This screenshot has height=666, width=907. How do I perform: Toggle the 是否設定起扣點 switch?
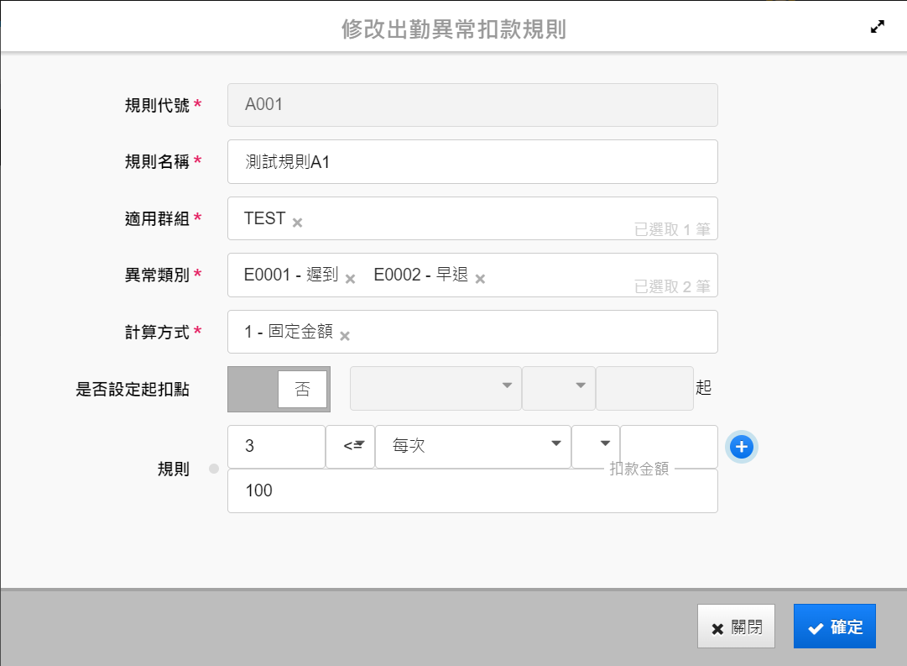coord(279,389)
